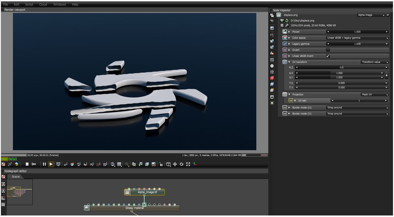Viewport: 394px width, 217px height.
Task: Select the DeMain render pass tab
Action: [13, 159]
